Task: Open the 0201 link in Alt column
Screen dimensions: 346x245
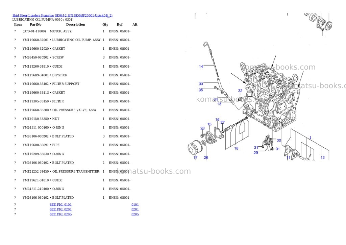Action: click(x=135, y=209)
